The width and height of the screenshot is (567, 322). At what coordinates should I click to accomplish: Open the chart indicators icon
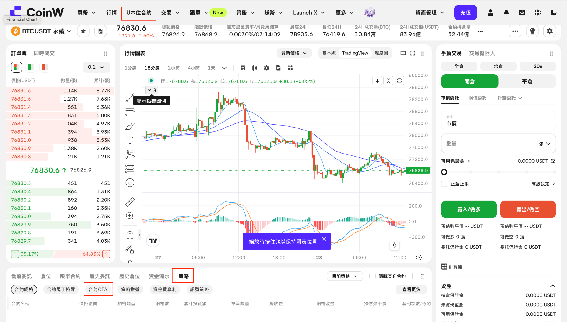tap(243, 68)
